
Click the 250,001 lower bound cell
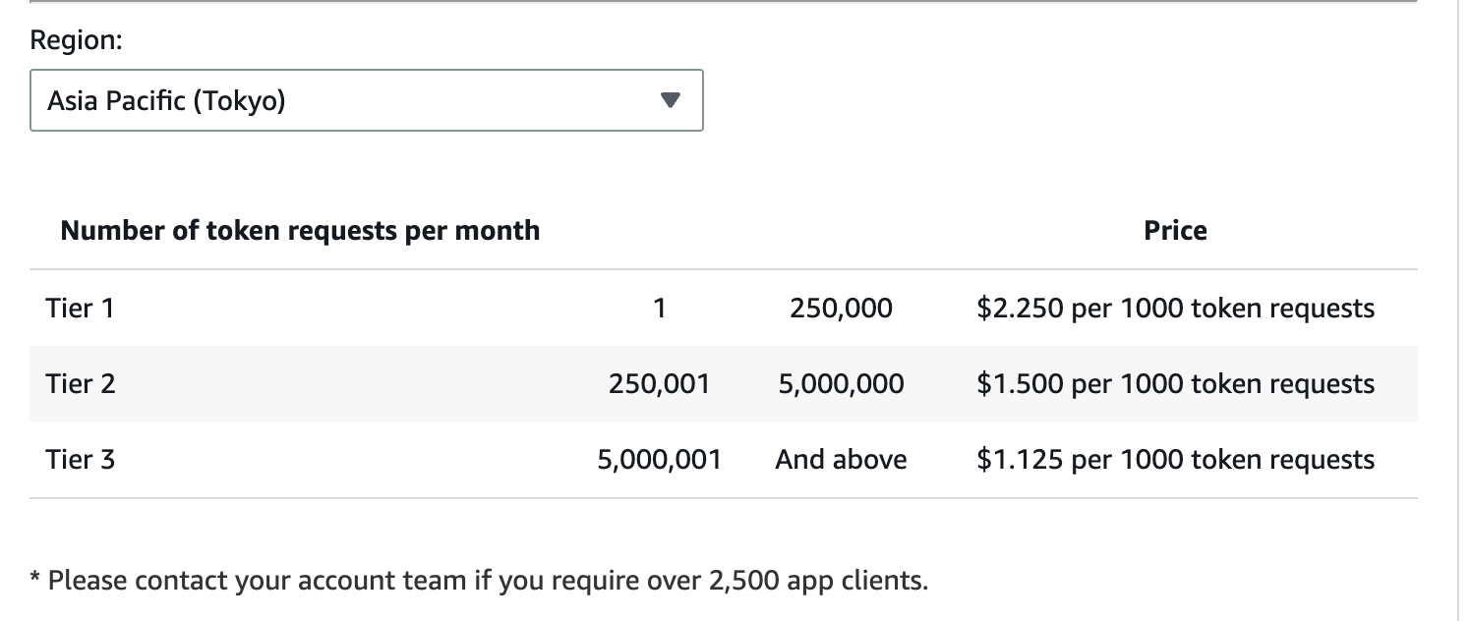coord(659,383)
